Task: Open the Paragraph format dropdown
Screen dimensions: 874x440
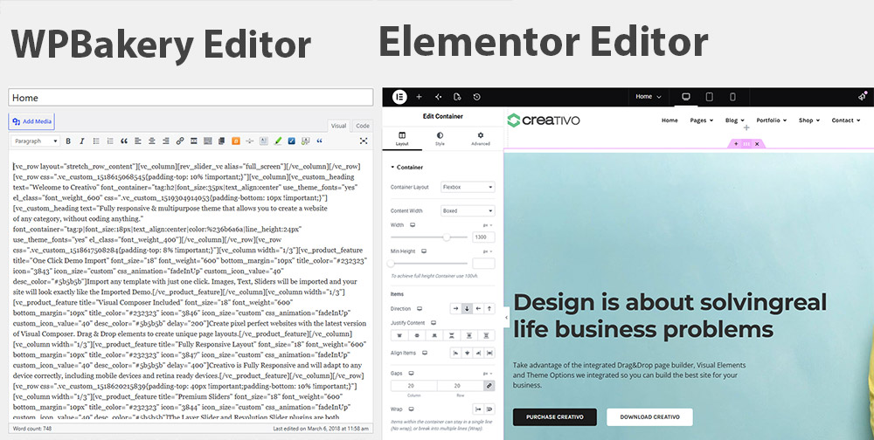Action: coord(36,141)
